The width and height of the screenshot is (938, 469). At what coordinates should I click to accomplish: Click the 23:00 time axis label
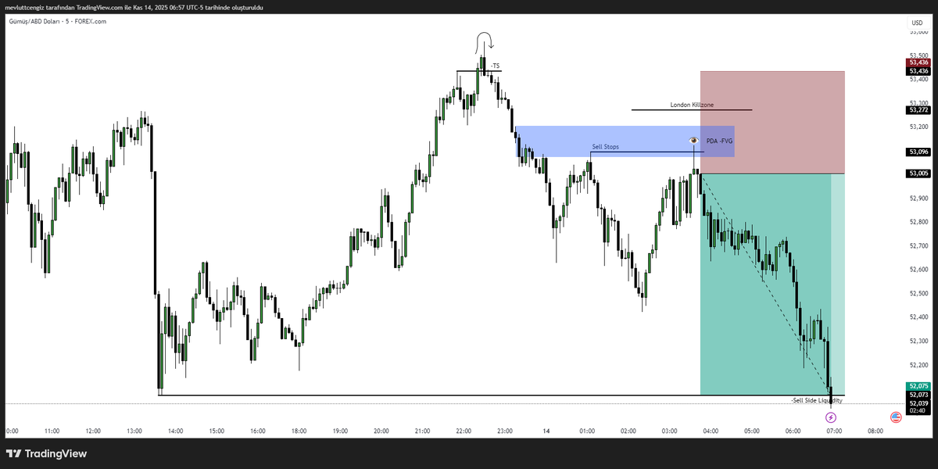505,431
